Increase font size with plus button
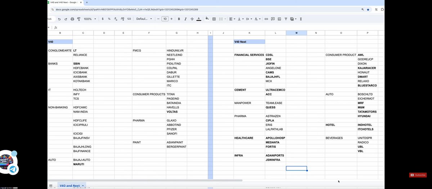Screen dimensions: 432x189 (171, 19)
